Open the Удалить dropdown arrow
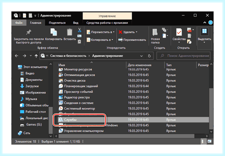The width and height of the screenshot is (225, 156). click(136, 32)
